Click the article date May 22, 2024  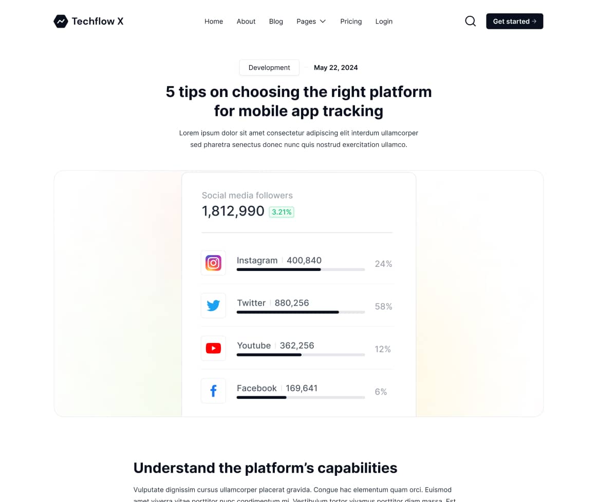click(x=336, y=67)
